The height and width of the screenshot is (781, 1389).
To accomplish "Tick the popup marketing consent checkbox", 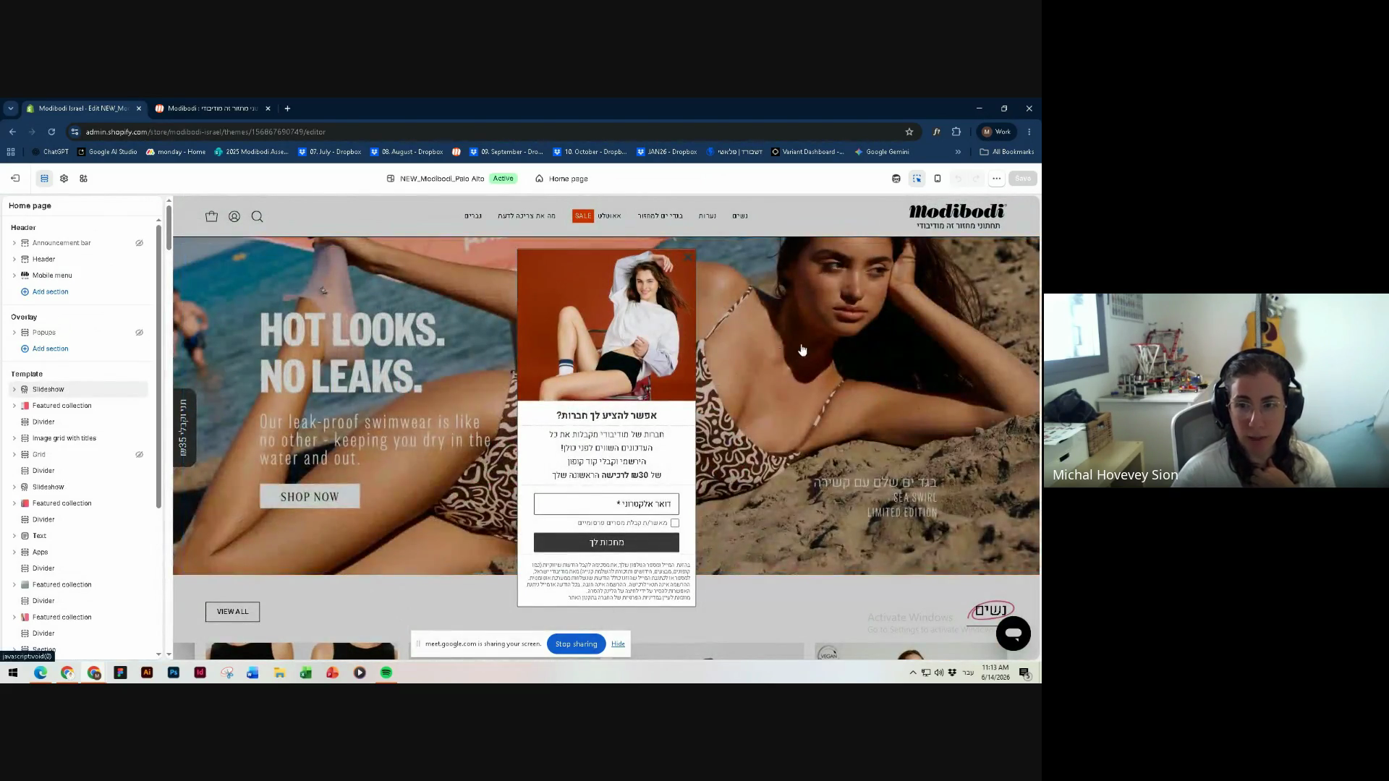I will pos(674,523).
